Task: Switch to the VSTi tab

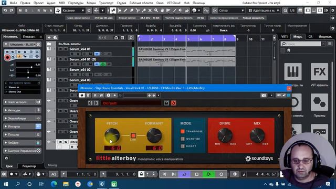Action: click(x=285, y=37)
